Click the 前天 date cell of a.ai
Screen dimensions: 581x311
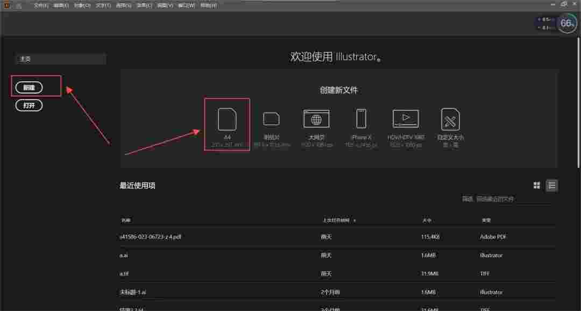[x=326, y=256]
